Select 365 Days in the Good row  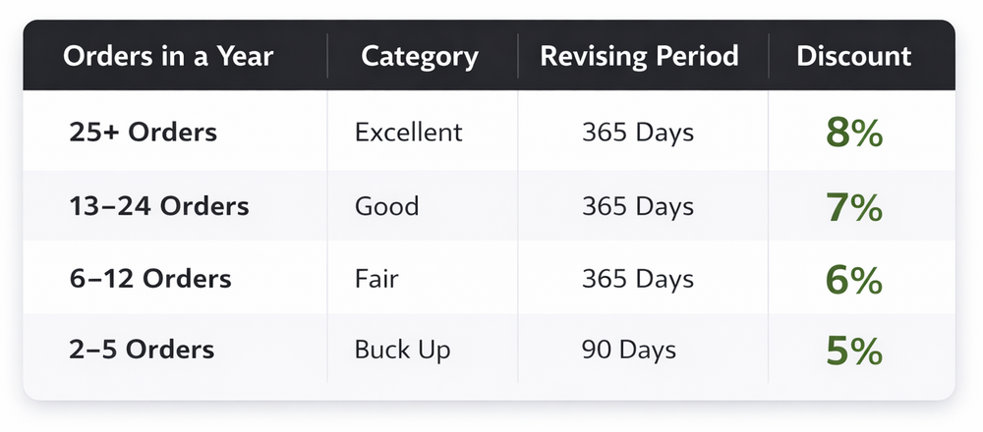pos(637,207)
